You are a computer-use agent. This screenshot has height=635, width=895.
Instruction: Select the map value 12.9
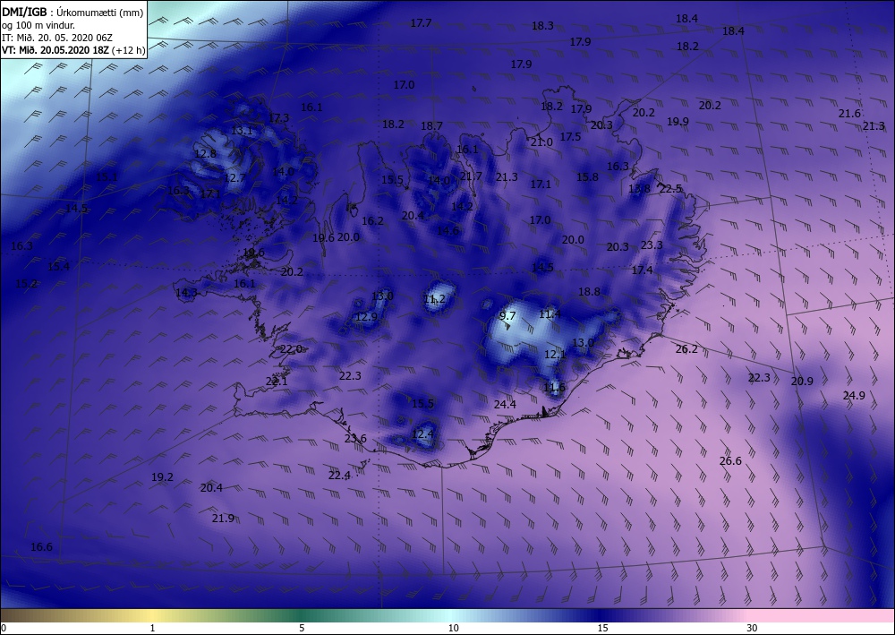(x=366, y=316)
